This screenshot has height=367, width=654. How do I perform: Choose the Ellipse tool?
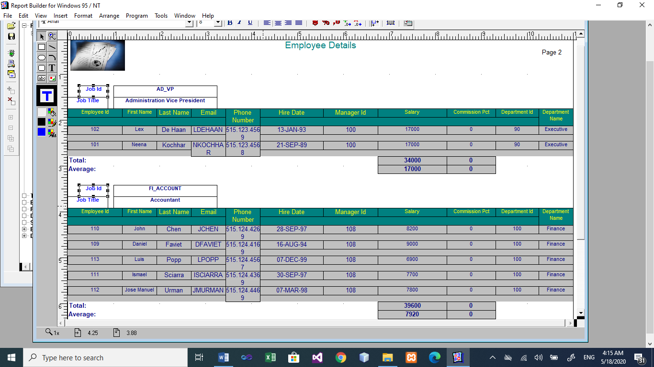coord(41,57)
